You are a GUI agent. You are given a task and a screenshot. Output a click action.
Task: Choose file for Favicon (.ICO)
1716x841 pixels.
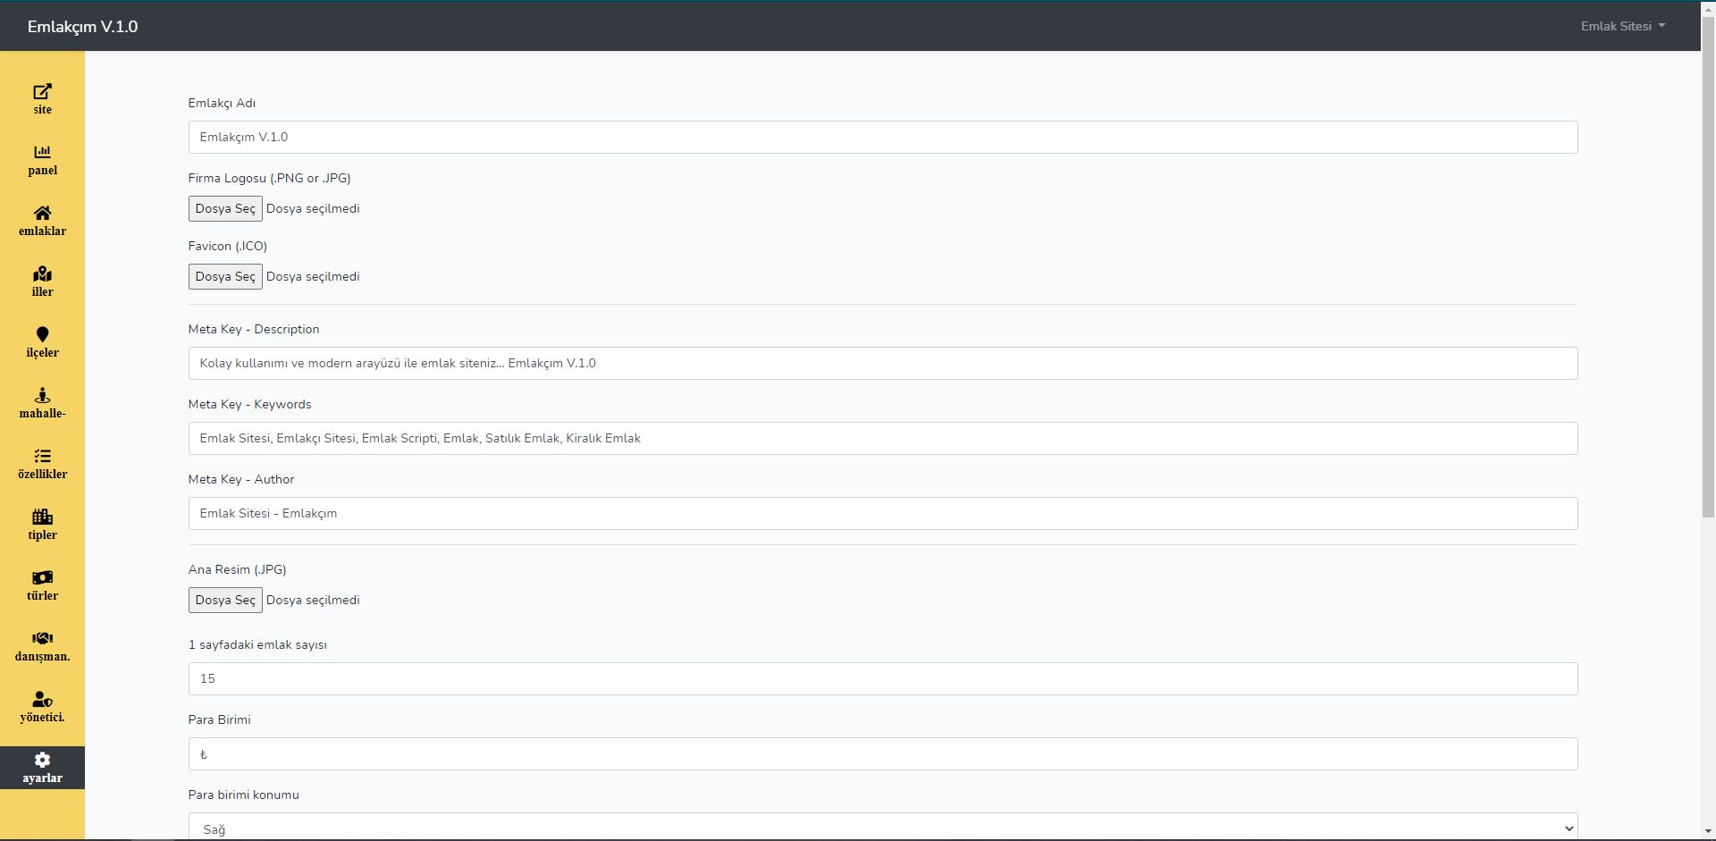(x=225, y=276)
